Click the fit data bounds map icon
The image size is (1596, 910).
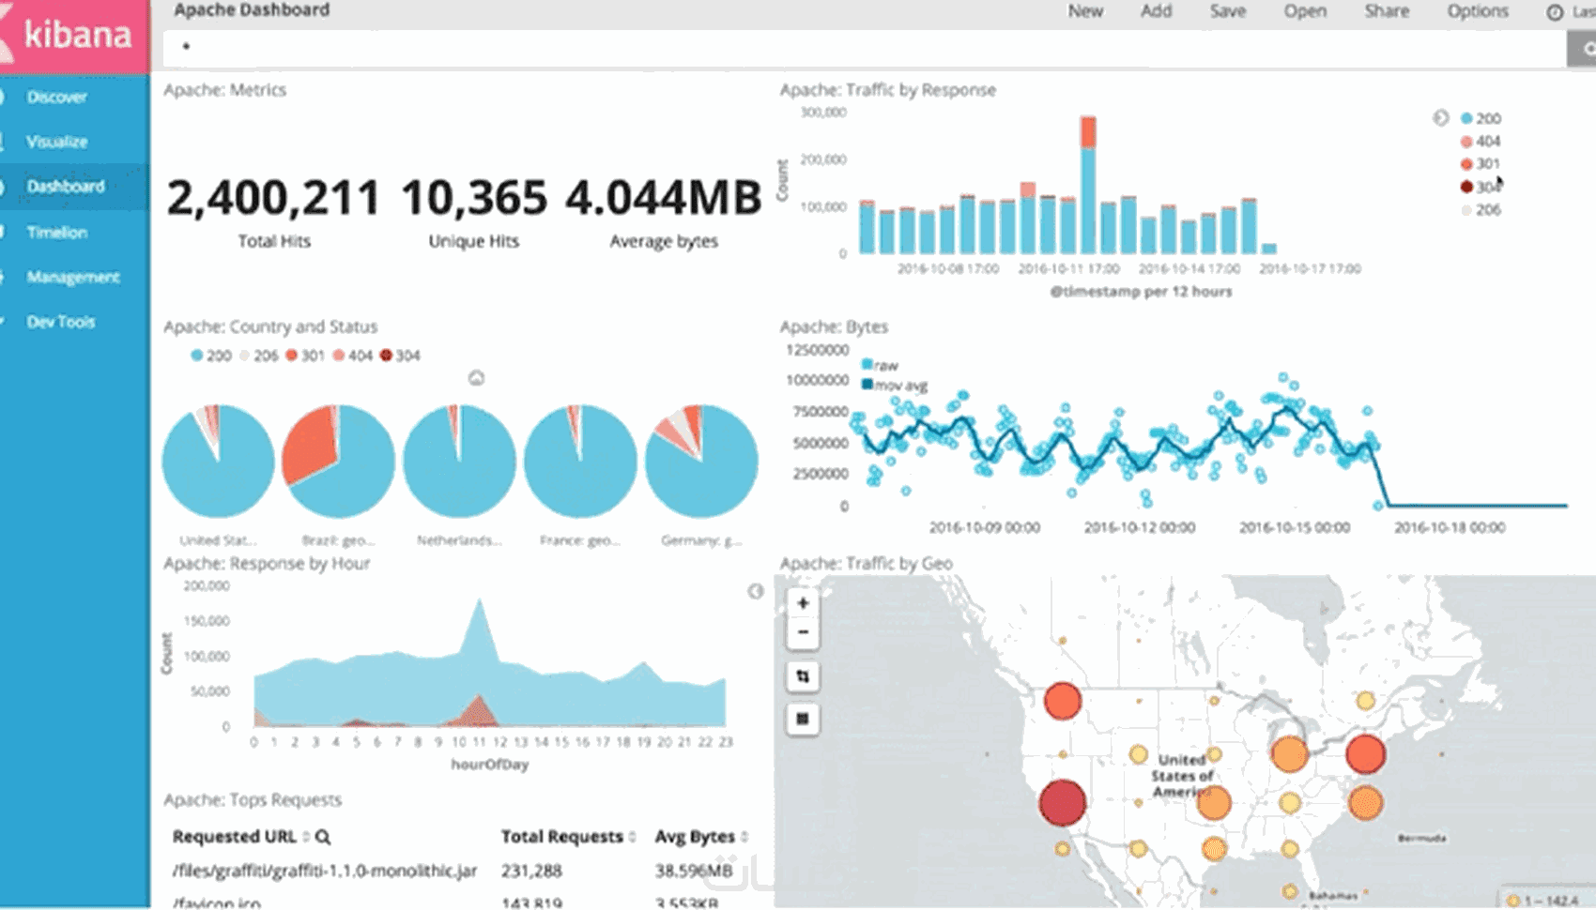[803, 676]
